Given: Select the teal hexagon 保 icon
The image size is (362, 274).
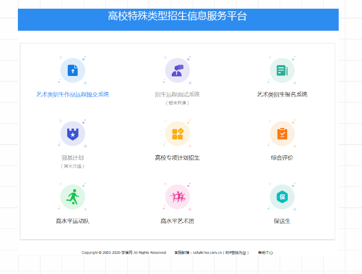Looking at the screenshot, I should [x=282, y=197].
